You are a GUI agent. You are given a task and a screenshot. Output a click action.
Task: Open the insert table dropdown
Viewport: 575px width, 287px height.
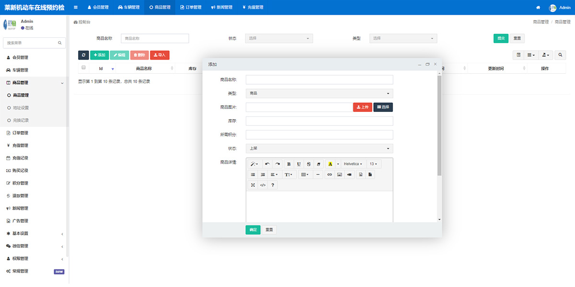coord(305,175)
